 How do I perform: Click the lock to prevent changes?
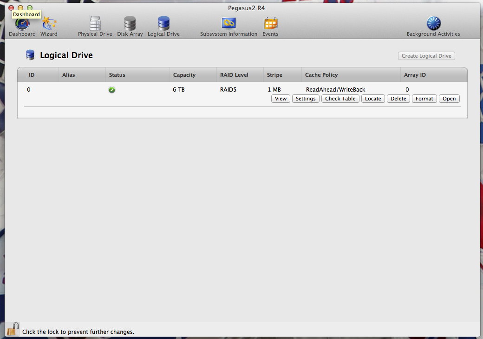12,328
